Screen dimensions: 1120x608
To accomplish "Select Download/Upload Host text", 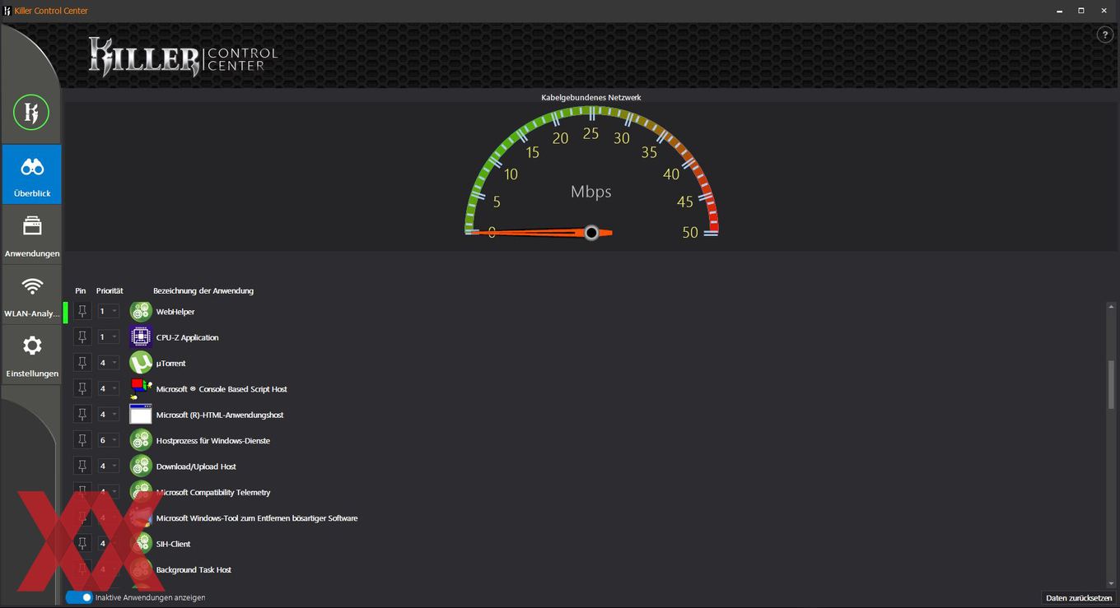I will tap(196, 466).
